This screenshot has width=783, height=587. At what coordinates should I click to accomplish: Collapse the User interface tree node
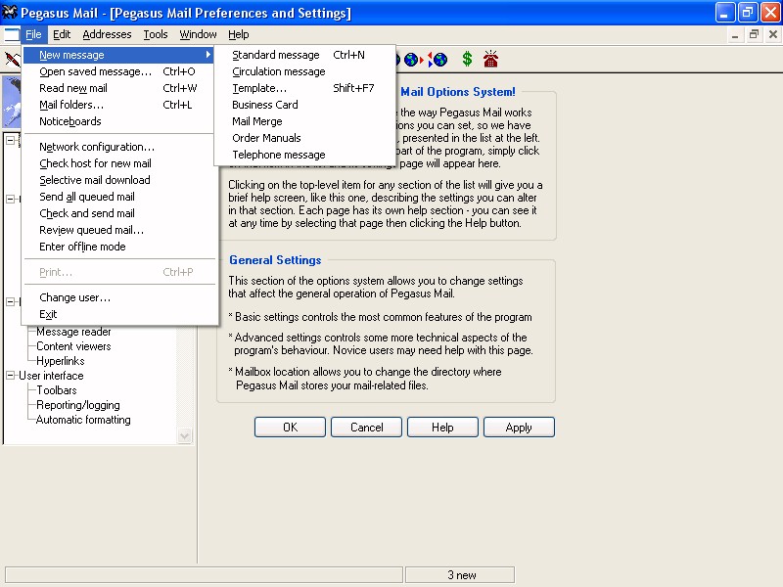[x=10, y=376]
